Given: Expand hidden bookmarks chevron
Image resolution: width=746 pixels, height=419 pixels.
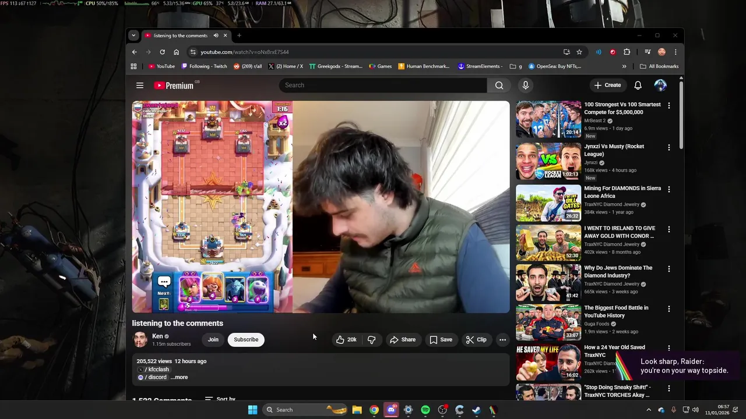Looking at the screenshot, I should 624,66.
